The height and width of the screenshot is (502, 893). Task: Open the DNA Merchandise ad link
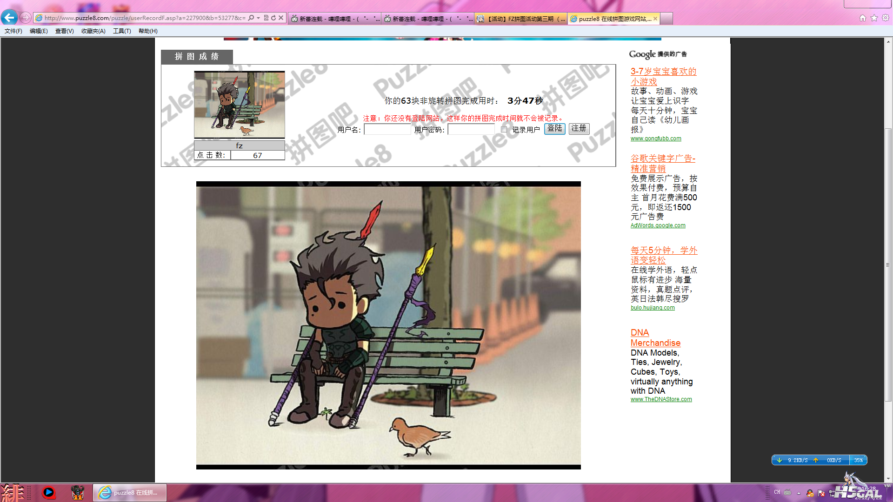pyautogui.click(x=655, y=338)
